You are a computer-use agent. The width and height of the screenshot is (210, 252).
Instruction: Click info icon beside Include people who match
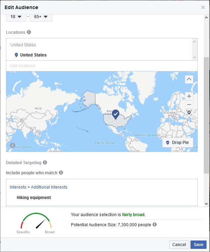61,173
